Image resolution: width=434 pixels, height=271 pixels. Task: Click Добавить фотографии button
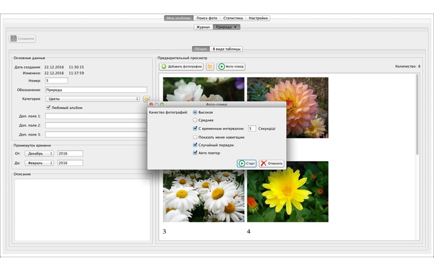click(181, 66)
